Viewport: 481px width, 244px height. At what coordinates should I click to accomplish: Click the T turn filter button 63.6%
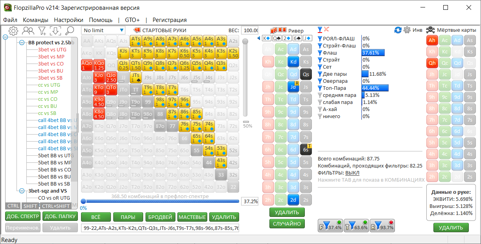coord(356,226)
